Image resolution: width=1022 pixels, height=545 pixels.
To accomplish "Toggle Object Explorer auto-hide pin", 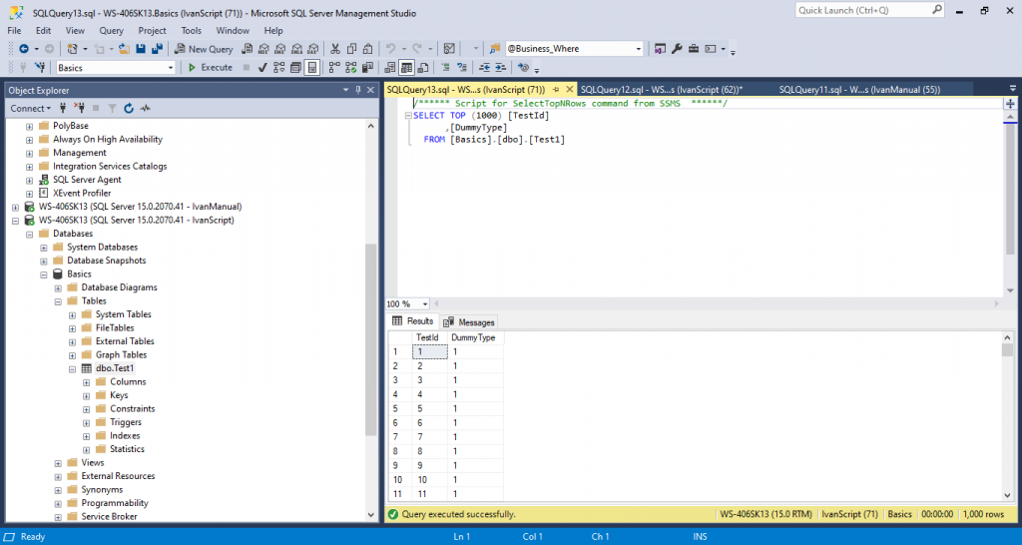I will coord(358,90).
